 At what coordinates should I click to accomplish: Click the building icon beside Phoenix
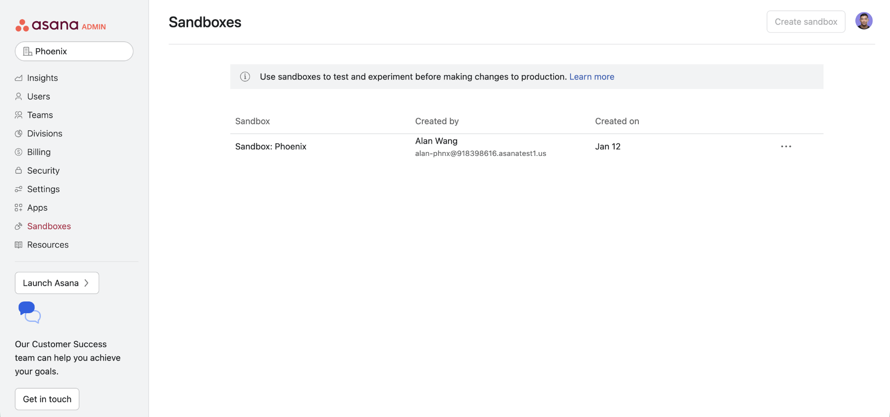pyautogui.click(x=28, y=51)
